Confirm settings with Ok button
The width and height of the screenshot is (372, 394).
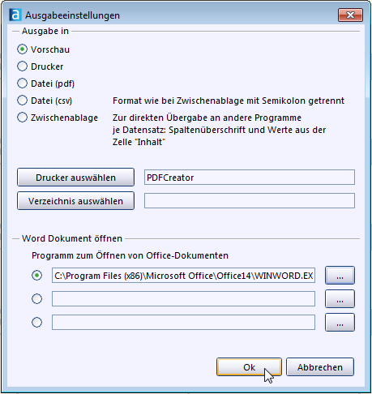pyautogui.click(x=249, y=367)
